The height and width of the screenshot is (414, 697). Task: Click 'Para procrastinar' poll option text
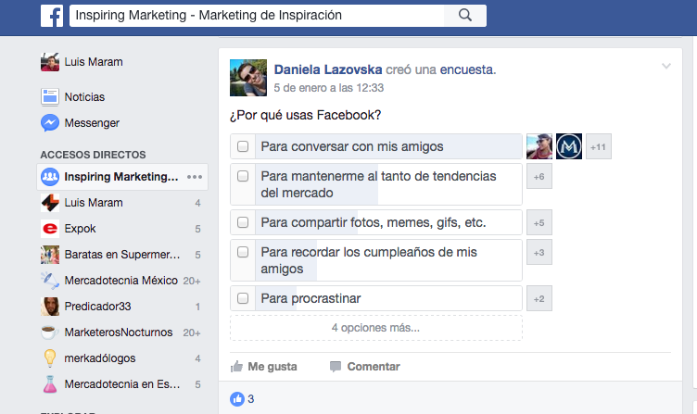click(x=310, y=298)
